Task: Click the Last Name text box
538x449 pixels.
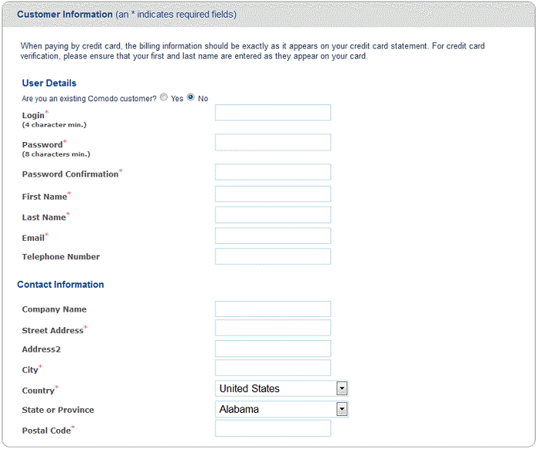Action: click(x=273, y=215)
